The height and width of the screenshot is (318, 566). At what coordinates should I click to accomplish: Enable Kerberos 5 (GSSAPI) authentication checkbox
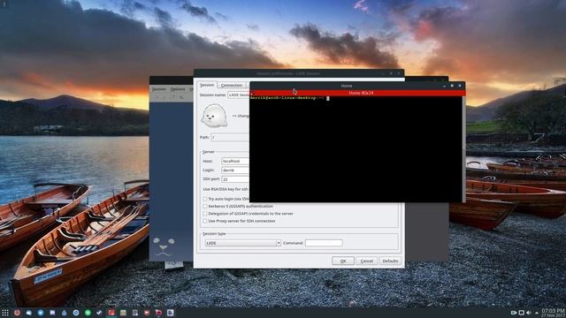point(205,206)
